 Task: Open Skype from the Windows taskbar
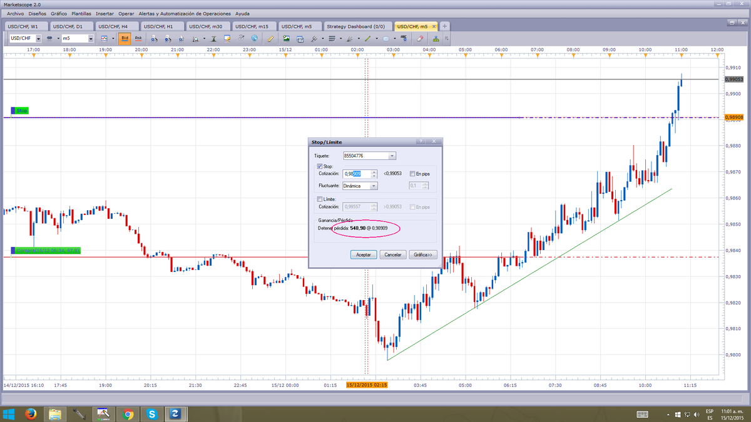pos(151,414)
